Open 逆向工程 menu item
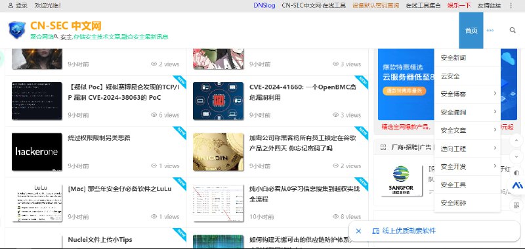The width and height of the screenshot is (525, 249). click(x=453, y=148)
